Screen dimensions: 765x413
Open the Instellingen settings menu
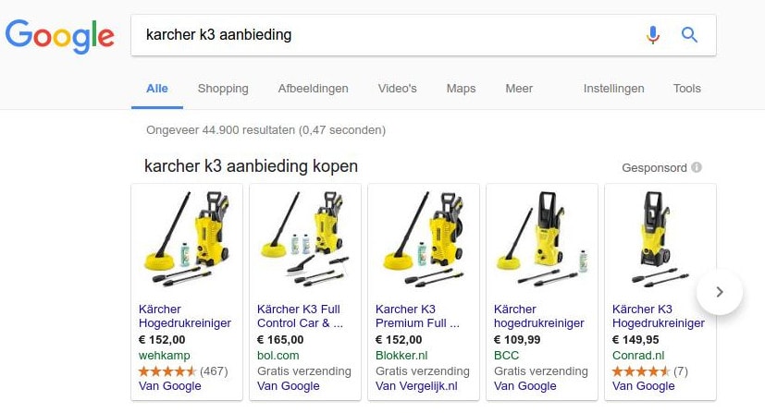pyautogui.click(x=613, y=89)
